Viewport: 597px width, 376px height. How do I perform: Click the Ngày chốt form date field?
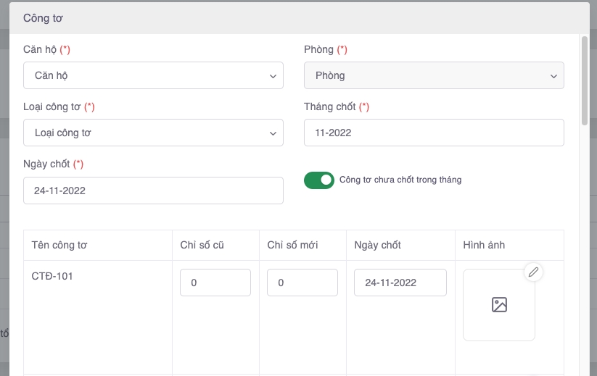coord(153,191)
